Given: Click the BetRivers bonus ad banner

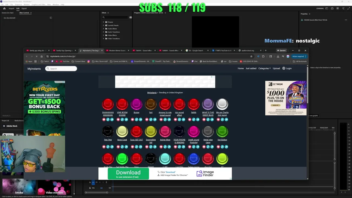Looking at the screenshot, I should click(44, 108).
